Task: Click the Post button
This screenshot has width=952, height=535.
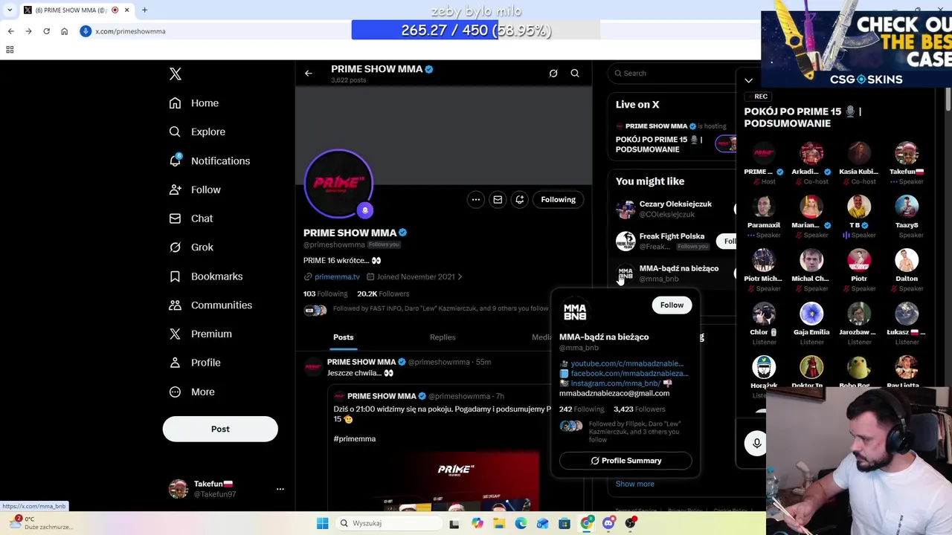Action: [x=220, y=429]
